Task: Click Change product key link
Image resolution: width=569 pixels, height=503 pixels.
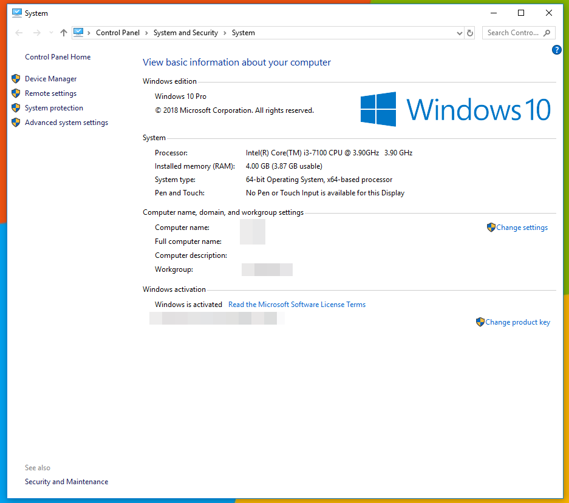Action: pyautogui.click(x=517, y=322)
